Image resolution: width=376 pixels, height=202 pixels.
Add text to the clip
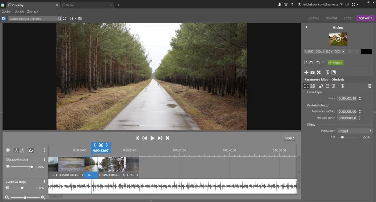pos(343,86)
